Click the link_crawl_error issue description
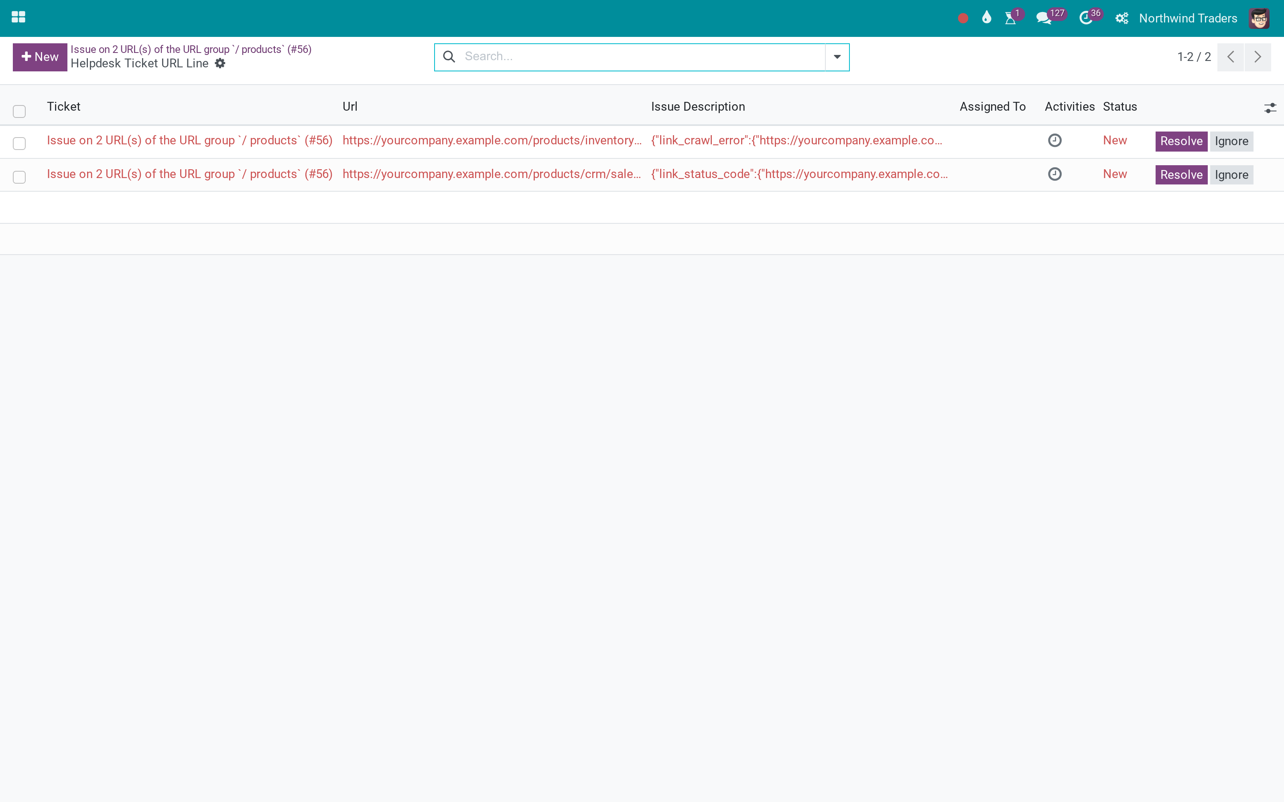 point(796,141)
